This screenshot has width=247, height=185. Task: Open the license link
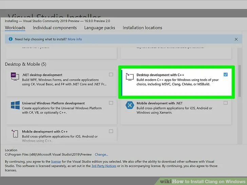[56, 162]
